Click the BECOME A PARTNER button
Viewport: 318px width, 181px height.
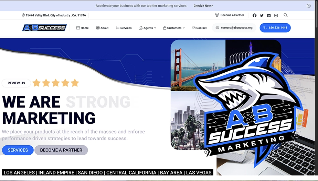tap(61, 150)
